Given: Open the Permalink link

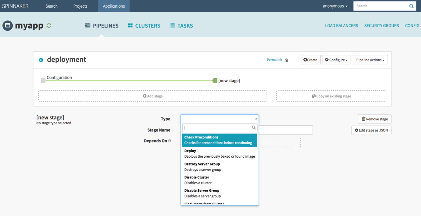Looking at the screenshot, I should [274, 60].
